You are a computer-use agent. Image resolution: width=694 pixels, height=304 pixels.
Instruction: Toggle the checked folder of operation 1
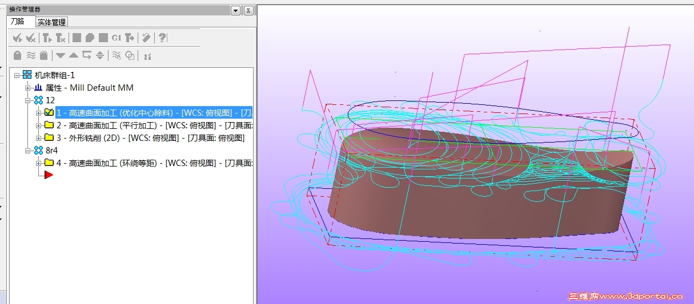click(49, 112)
